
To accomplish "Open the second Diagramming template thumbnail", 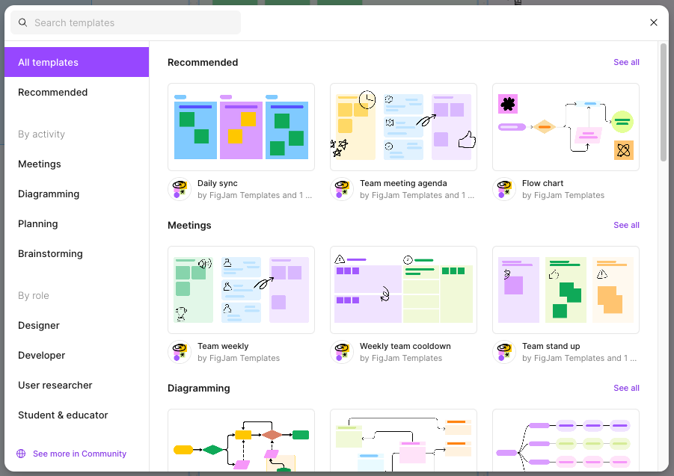I will pyautogui.click(x=404, y=440).
